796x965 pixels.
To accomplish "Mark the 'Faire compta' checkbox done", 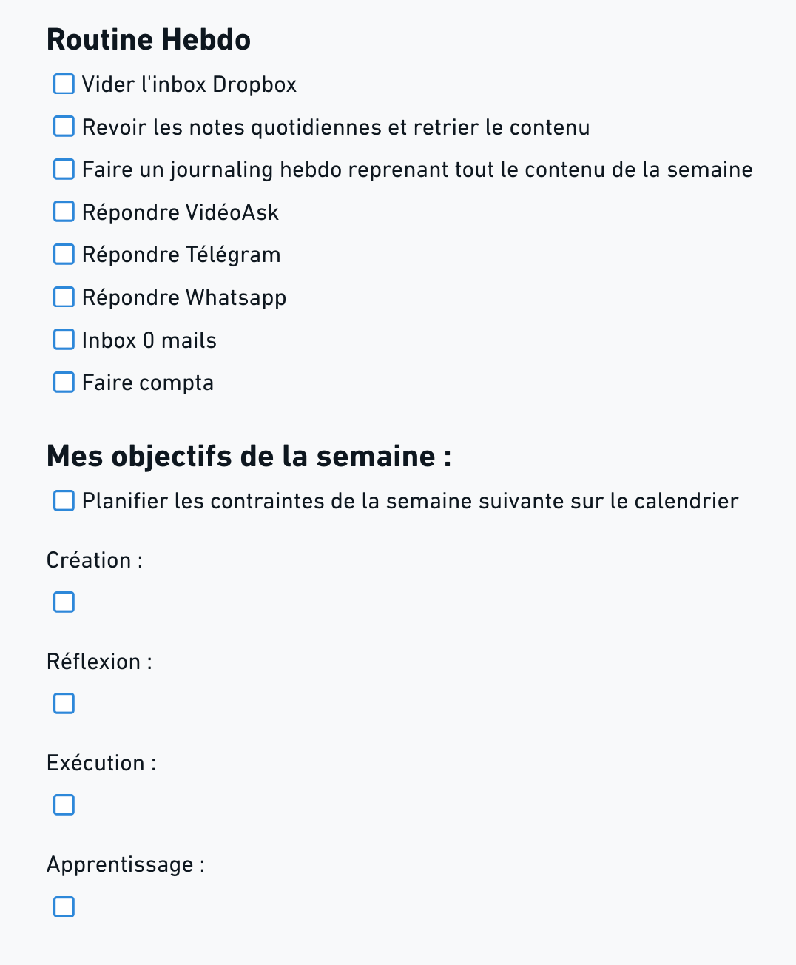I will tap(64, 383).
